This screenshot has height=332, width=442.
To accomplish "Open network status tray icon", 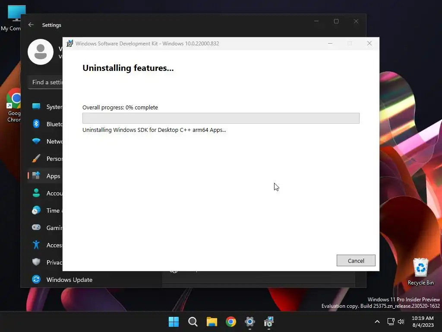I will pyautogui.click(x=391, y=322).
